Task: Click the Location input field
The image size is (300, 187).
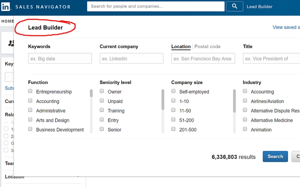Action: click(x=203, y=58)
